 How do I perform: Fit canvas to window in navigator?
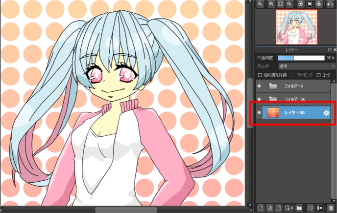280,3
